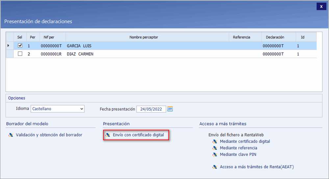329x179 pixels.
Task: Close the Presentación de declaraciones dialog
Action: (x=321, y=7)
